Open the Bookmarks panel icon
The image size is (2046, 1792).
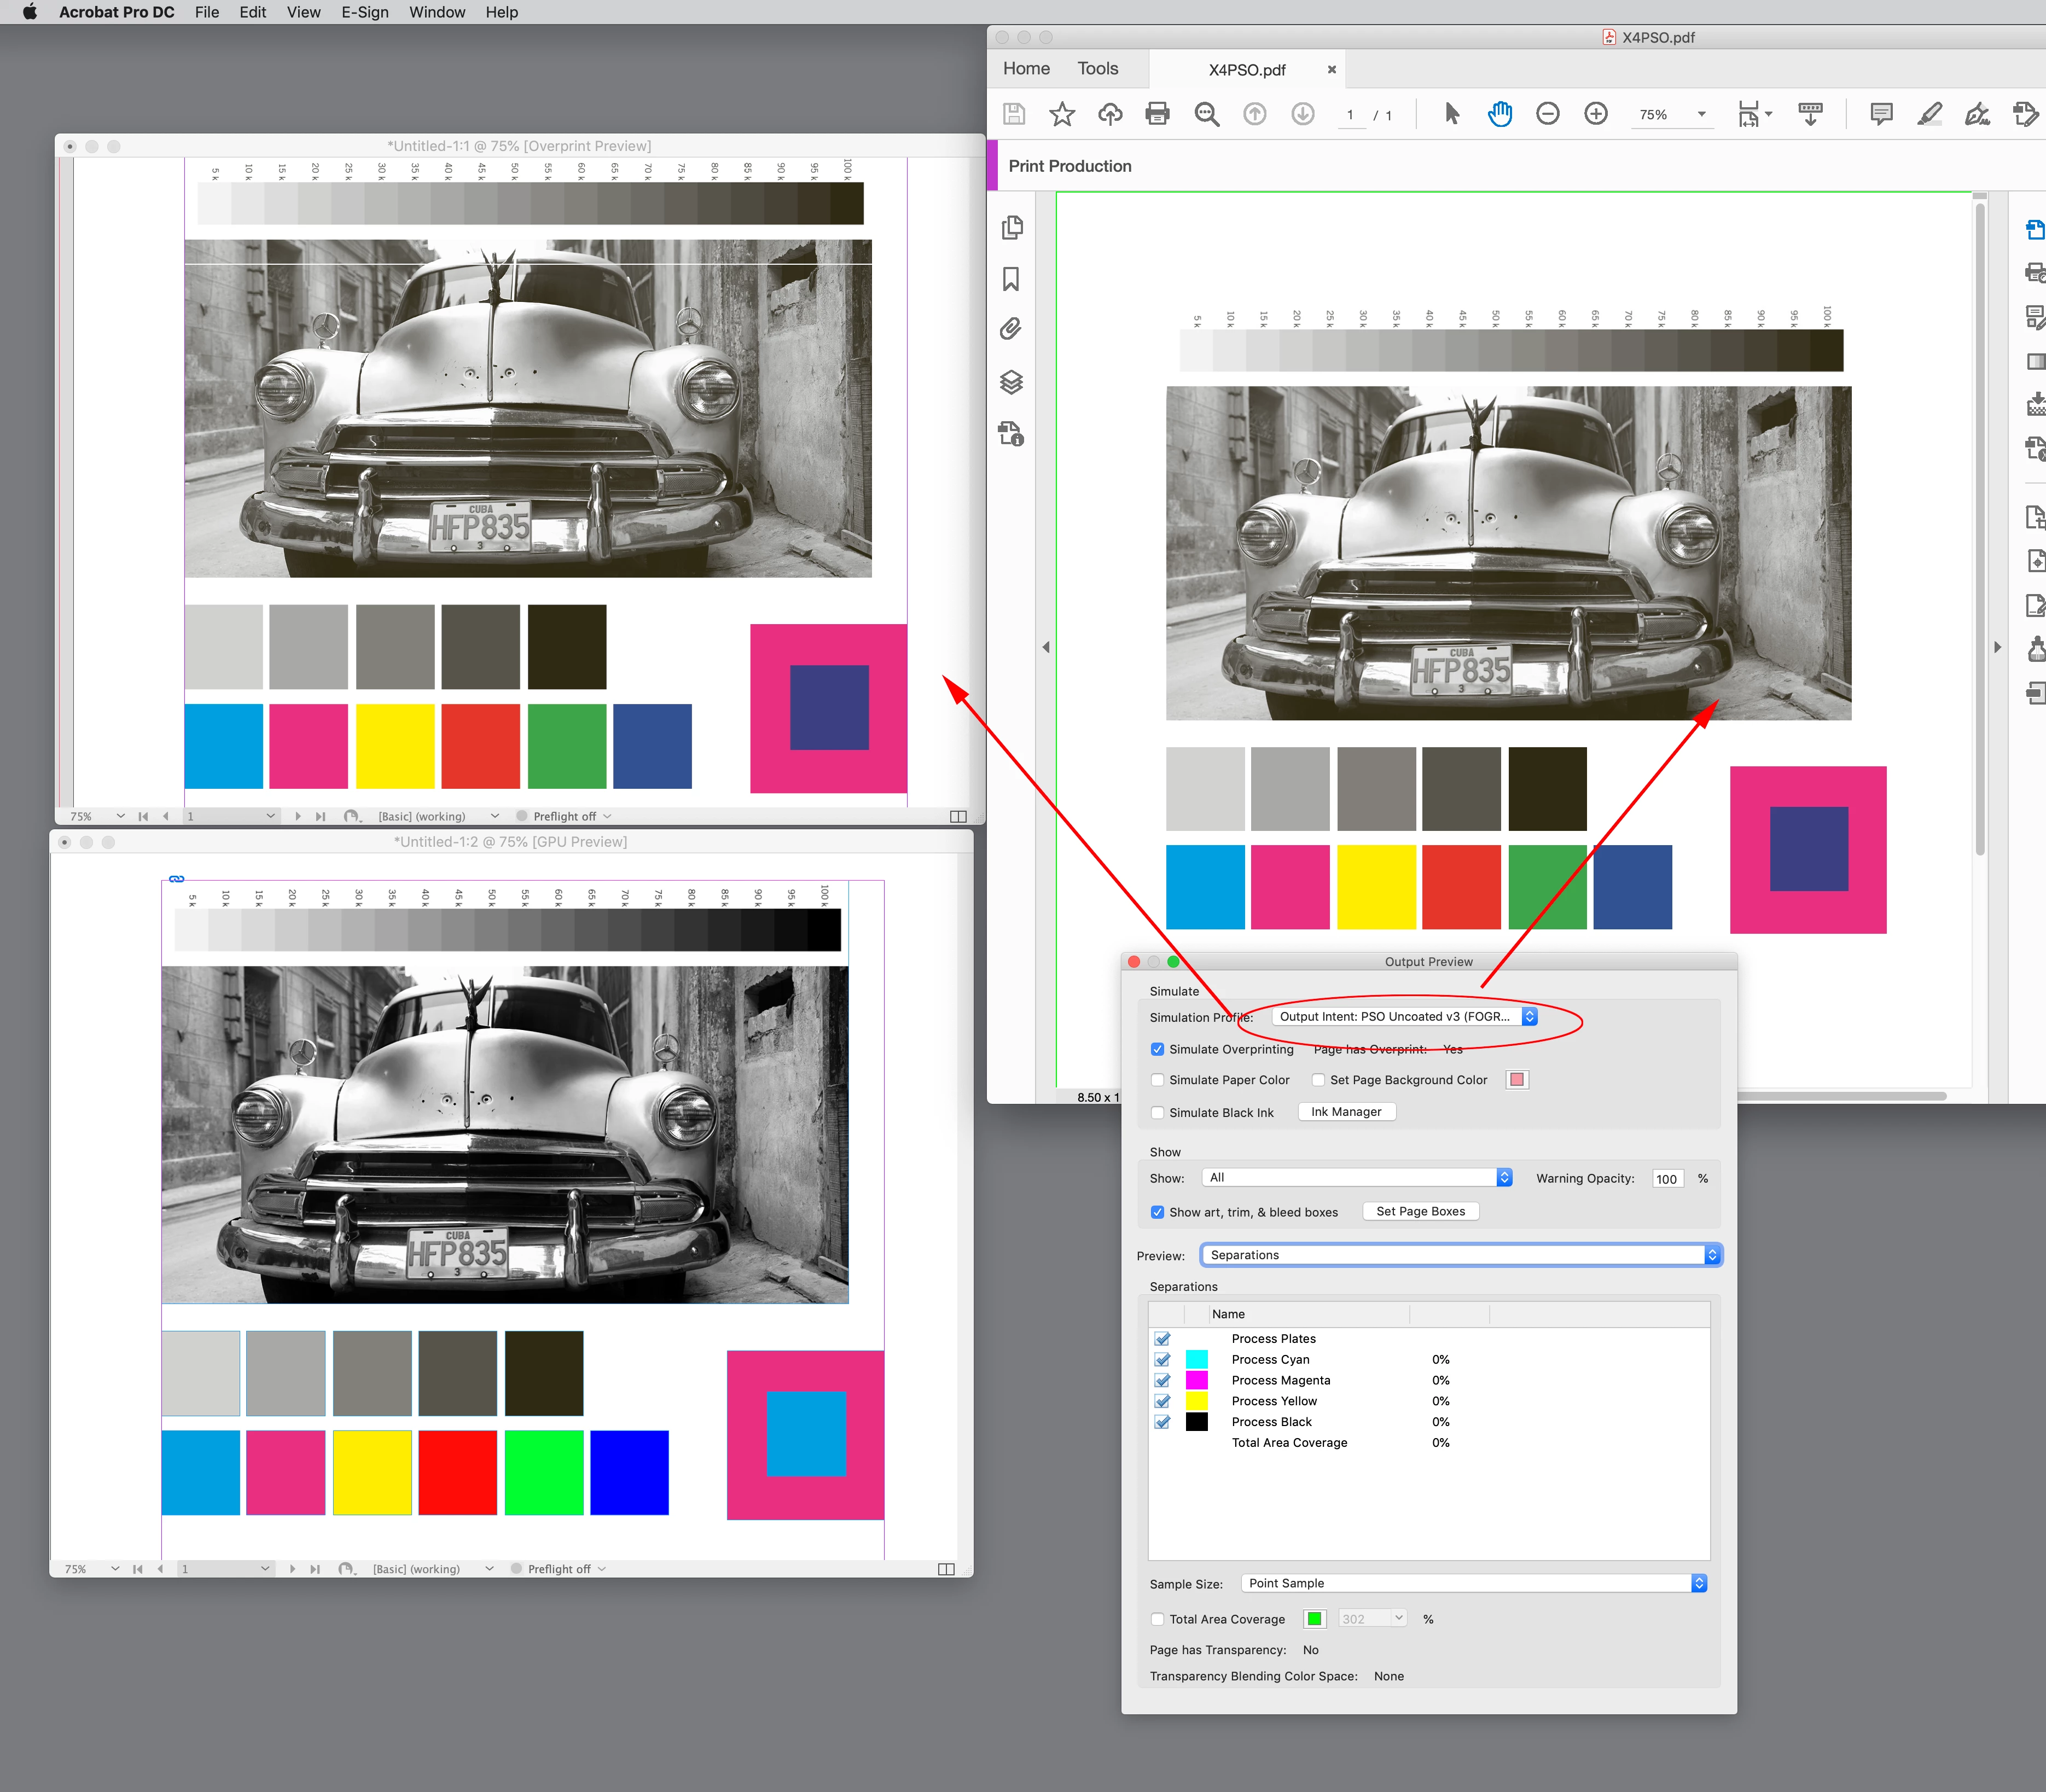(1011, 279)
